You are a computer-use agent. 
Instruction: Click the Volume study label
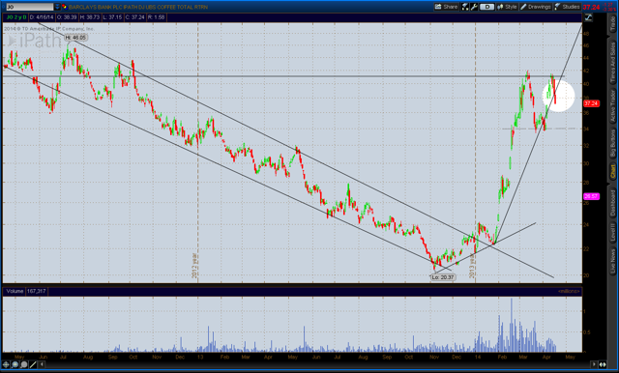(x=15, y=292)
